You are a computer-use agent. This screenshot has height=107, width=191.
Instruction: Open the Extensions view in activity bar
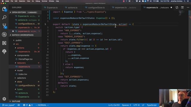(4, 43)
